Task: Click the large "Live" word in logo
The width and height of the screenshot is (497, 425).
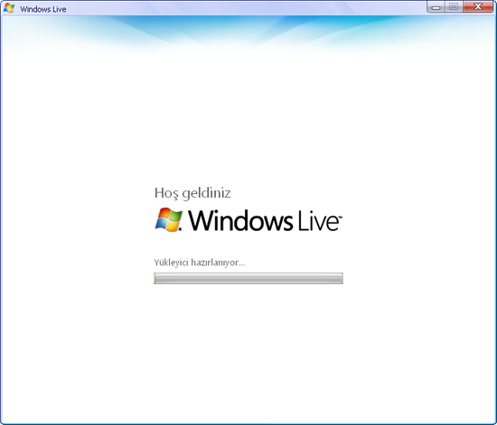Action: 317,220
